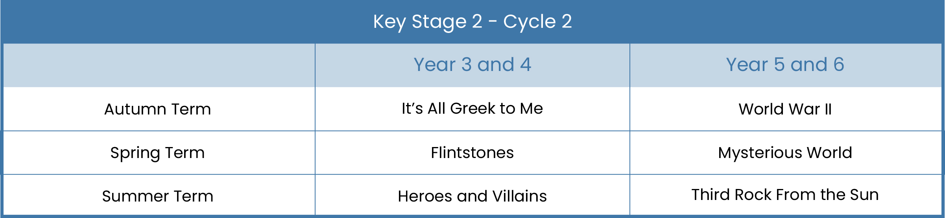Open the Flintstones topic

click(x=472, y=153)
